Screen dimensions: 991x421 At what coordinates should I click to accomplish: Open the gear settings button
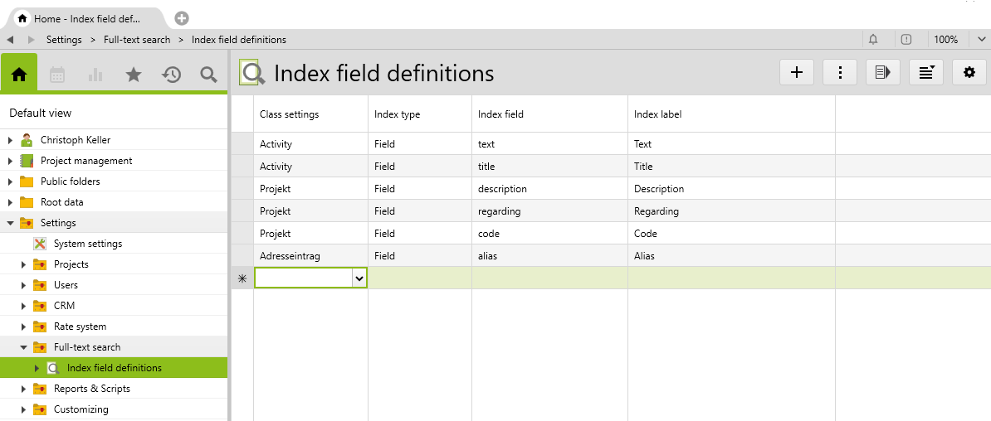click(969, 72)
